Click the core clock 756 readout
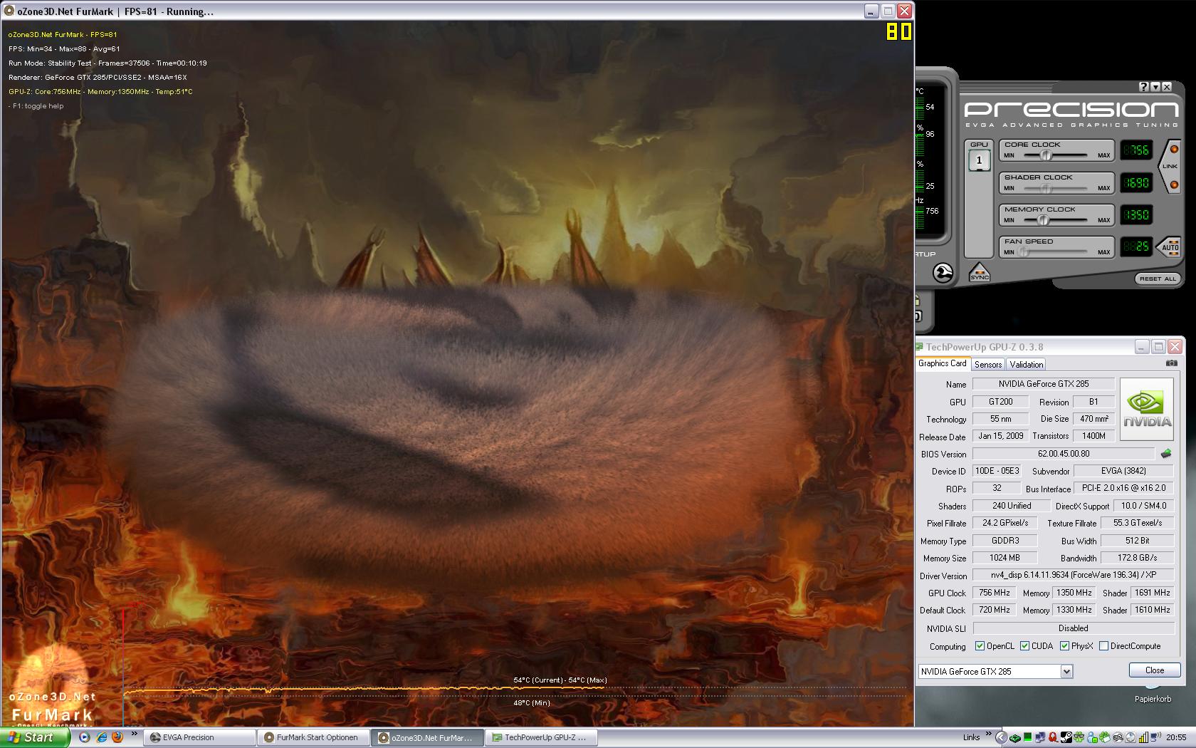 pos(1136,150)
